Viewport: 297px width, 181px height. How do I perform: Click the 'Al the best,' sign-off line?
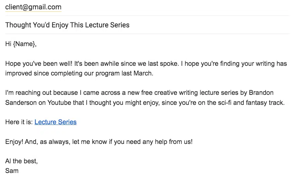[21, 161]
